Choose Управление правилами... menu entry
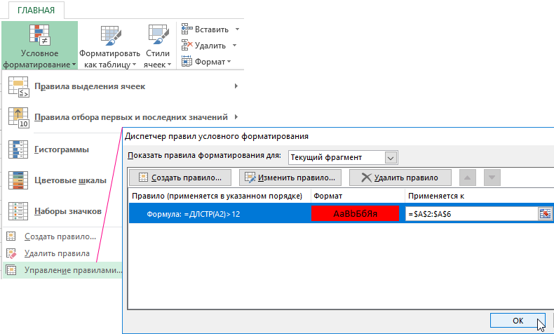This screenshot has width=554, height=334. (62, 270)
